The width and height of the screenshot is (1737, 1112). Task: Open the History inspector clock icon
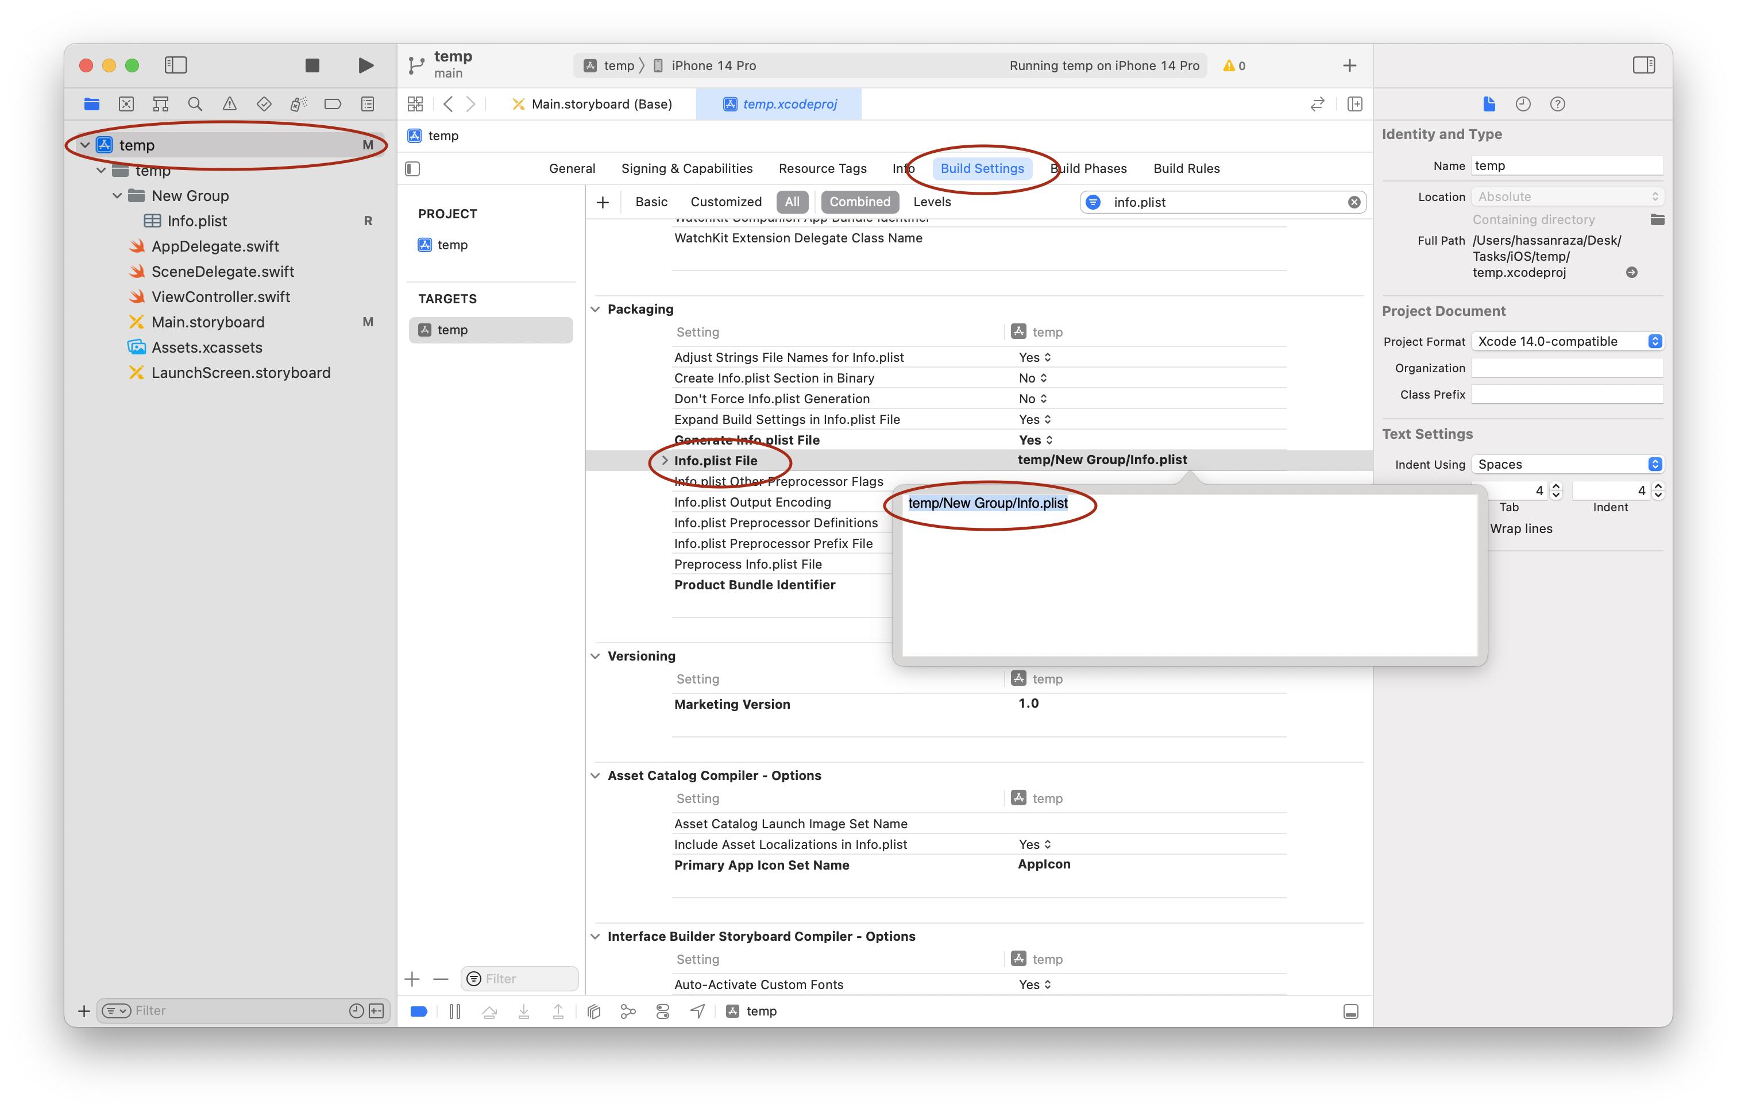[1523, 104]
